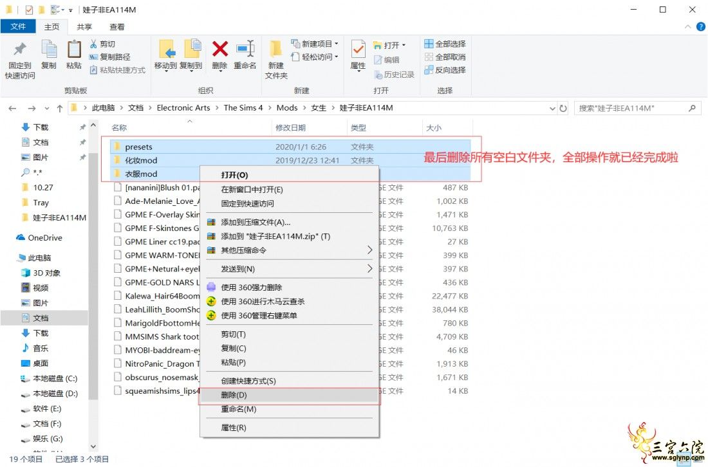The image size is (708, 467).
Task: Click Open (O) in the context menu
Action: (x=289, y=175)
